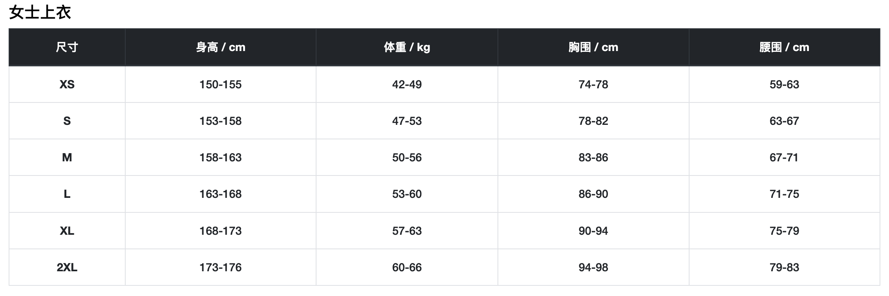Screen dimensions: 889x296
Task: Click the 47-53 weight cell
Action: (x=407, y=121)
